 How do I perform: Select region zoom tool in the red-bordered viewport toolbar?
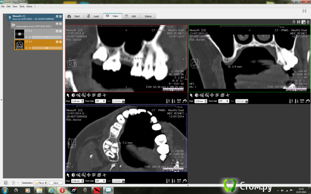pyautogui.click(x=83, y=95)
